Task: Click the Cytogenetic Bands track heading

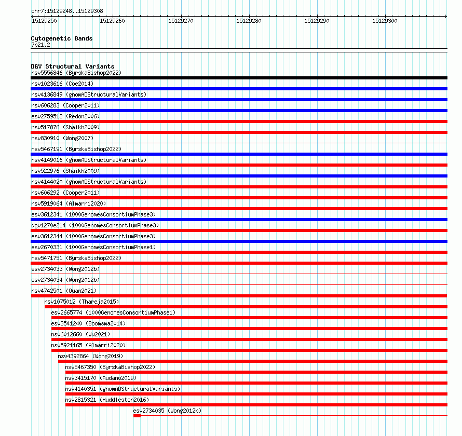Action: tap(62, 38)
